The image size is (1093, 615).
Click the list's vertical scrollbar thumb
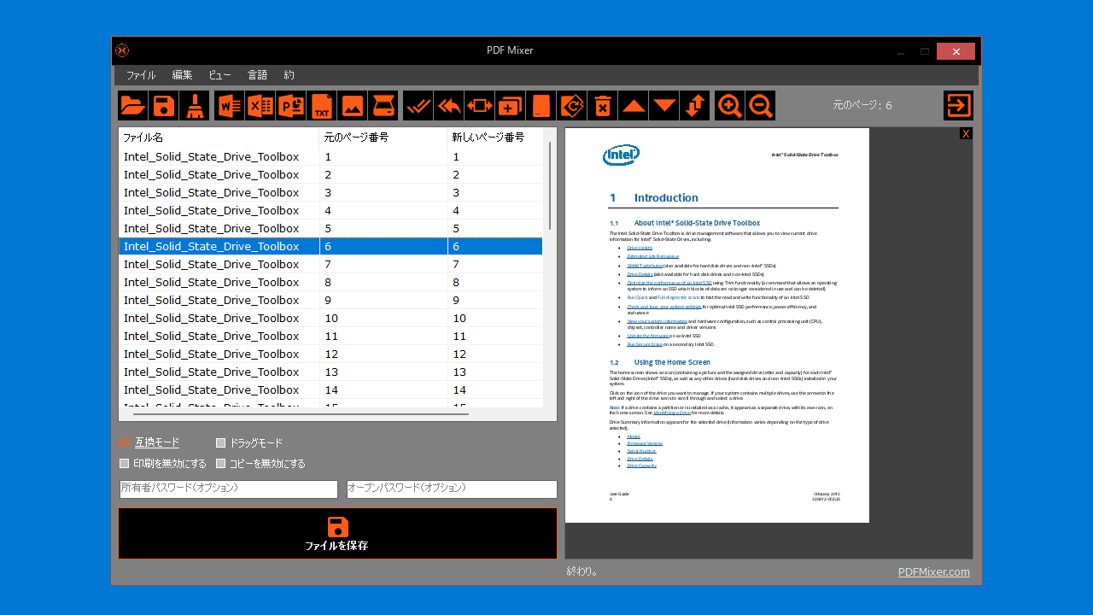pos(550,185)
